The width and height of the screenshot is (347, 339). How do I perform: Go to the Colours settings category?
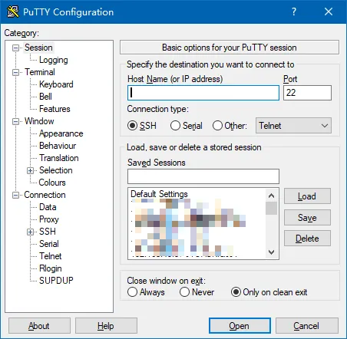(52, 183)
